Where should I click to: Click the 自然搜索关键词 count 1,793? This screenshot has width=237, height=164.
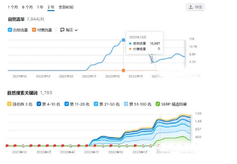tap(46, 93)
